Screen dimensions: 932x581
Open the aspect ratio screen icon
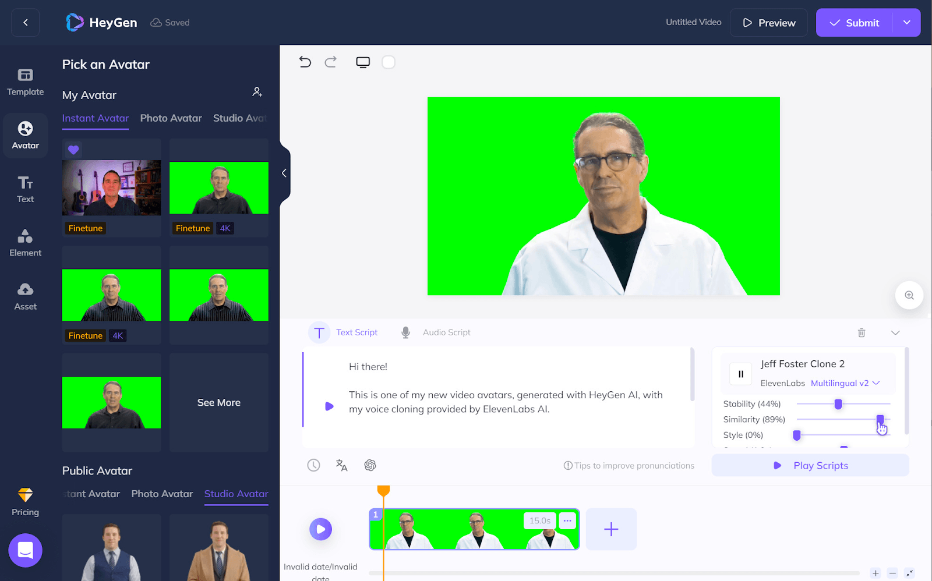point(363,62)
